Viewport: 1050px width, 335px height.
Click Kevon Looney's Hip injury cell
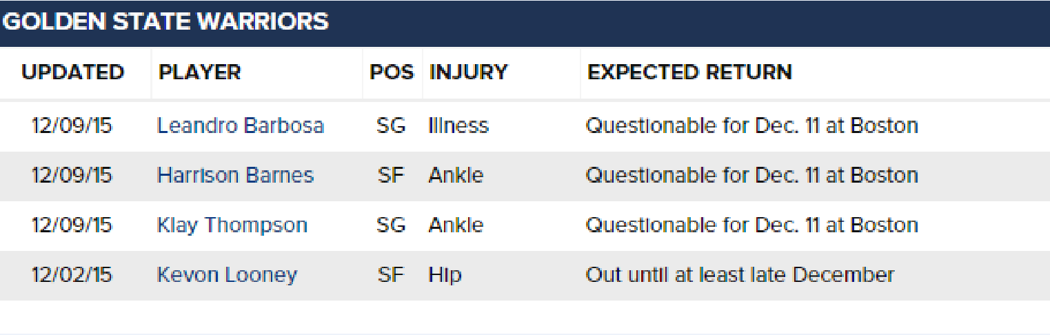[445, 276]
